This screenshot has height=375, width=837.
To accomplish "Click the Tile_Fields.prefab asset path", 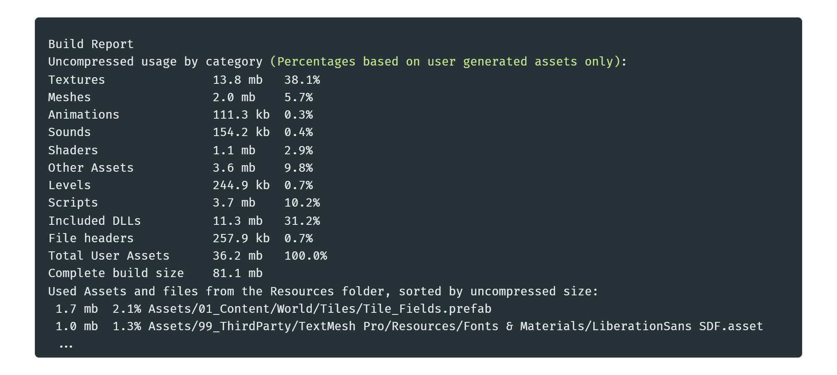I will (x=320, y=309).
